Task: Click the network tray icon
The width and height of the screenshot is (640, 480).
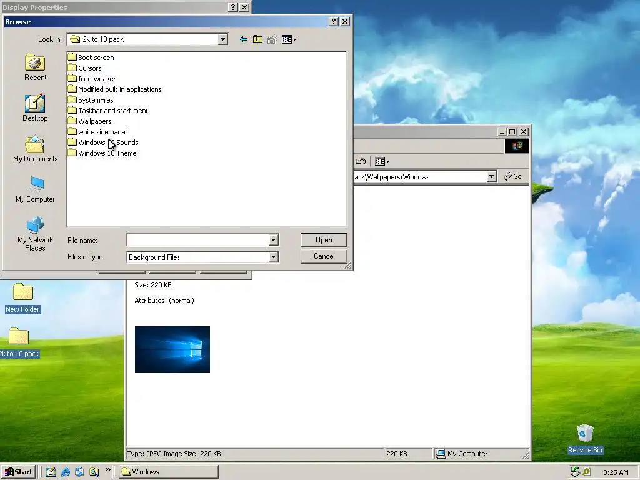Action: pos(576,472)
